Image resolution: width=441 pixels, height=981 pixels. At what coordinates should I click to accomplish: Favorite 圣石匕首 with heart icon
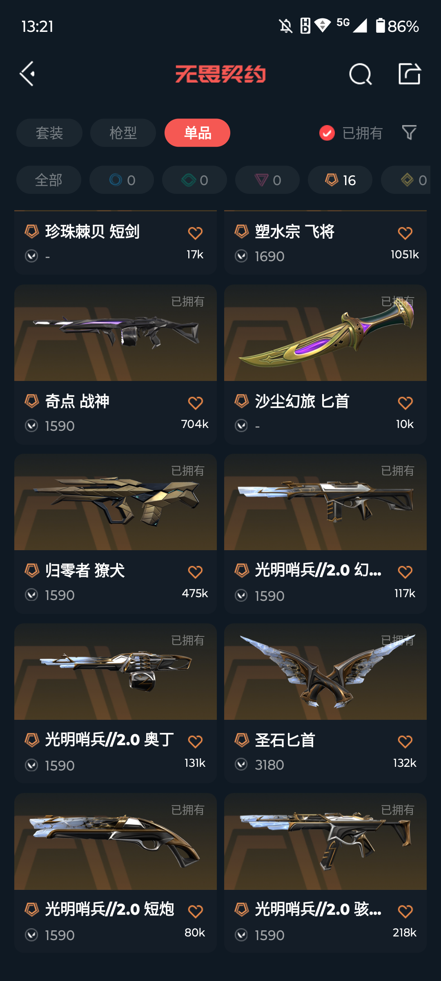[x=405, y=741]
